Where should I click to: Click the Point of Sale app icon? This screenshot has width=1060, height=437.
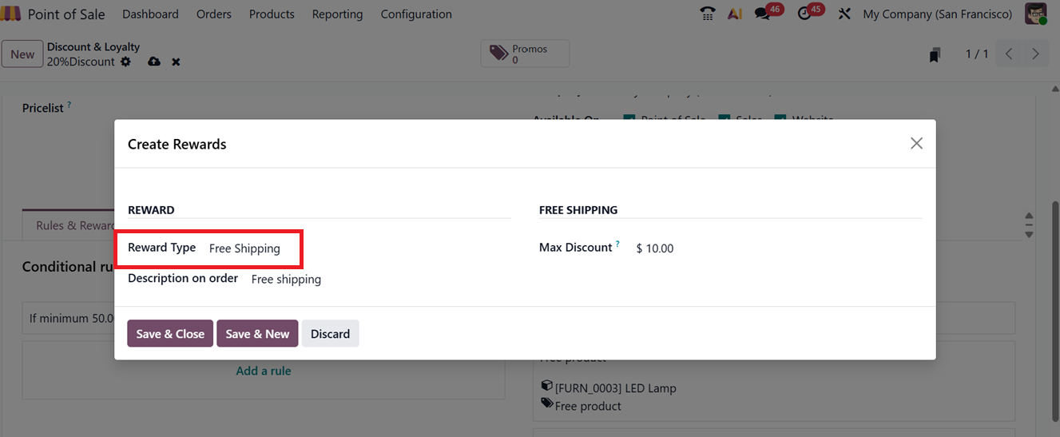[12, 14]
